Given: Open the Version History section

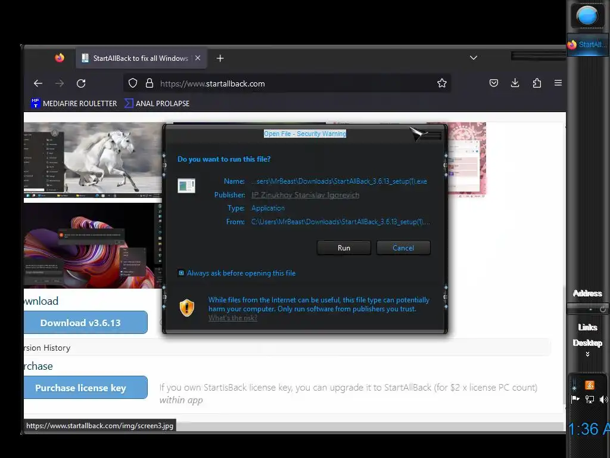Looking at the screenshot, I should pyautogui.click(x=47, y=348).
